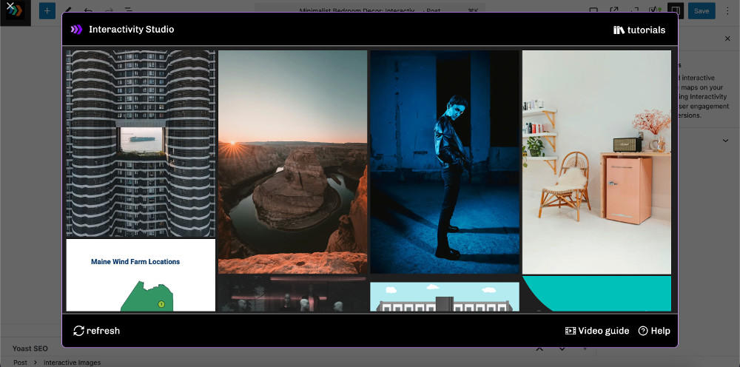The width and height of the screenshot is (740, 367).
Task: Expand the collapsed section chevron in the sidebar
Action: click(x=725, y=141)
